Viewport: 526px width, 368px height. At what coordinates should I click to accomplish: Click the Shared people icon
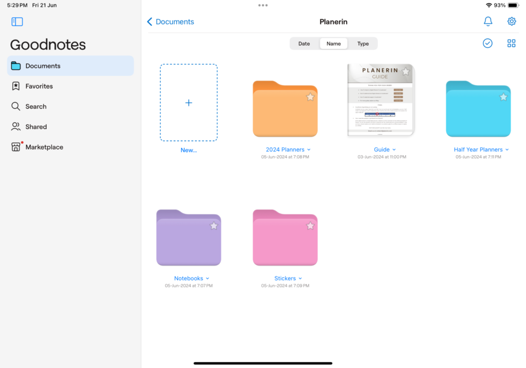click(16, 126)
